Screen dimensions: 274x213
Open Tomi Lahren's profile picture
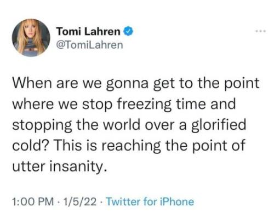pyautogui.click(x=31, y=38)
